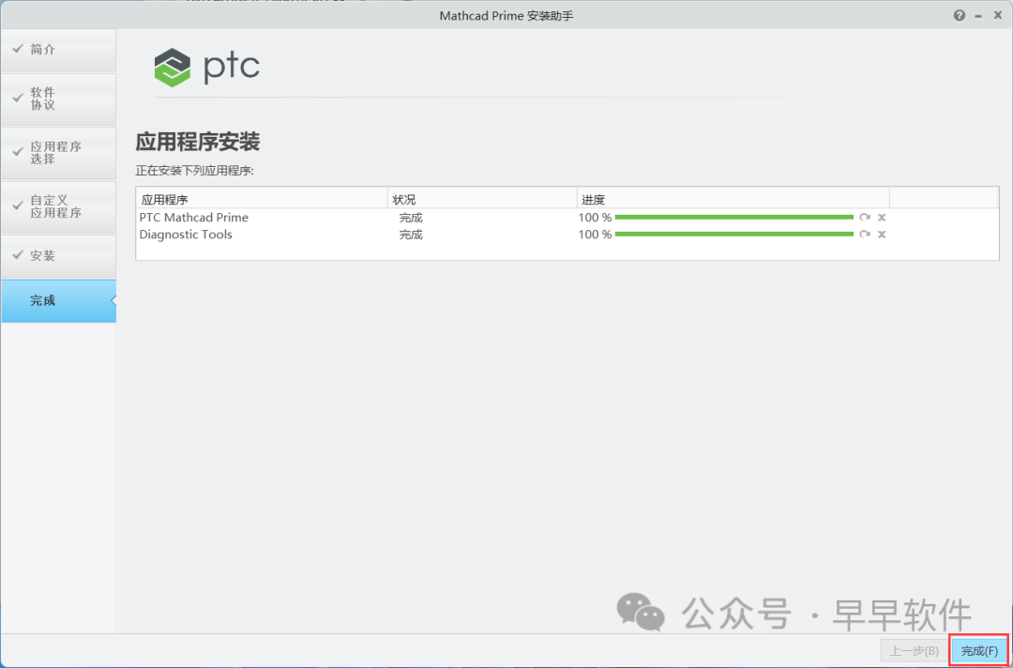Screen dimensions: 1013x668
Task: Open the 应用程序选择 step in sidebar
Action: click(58, 153)
